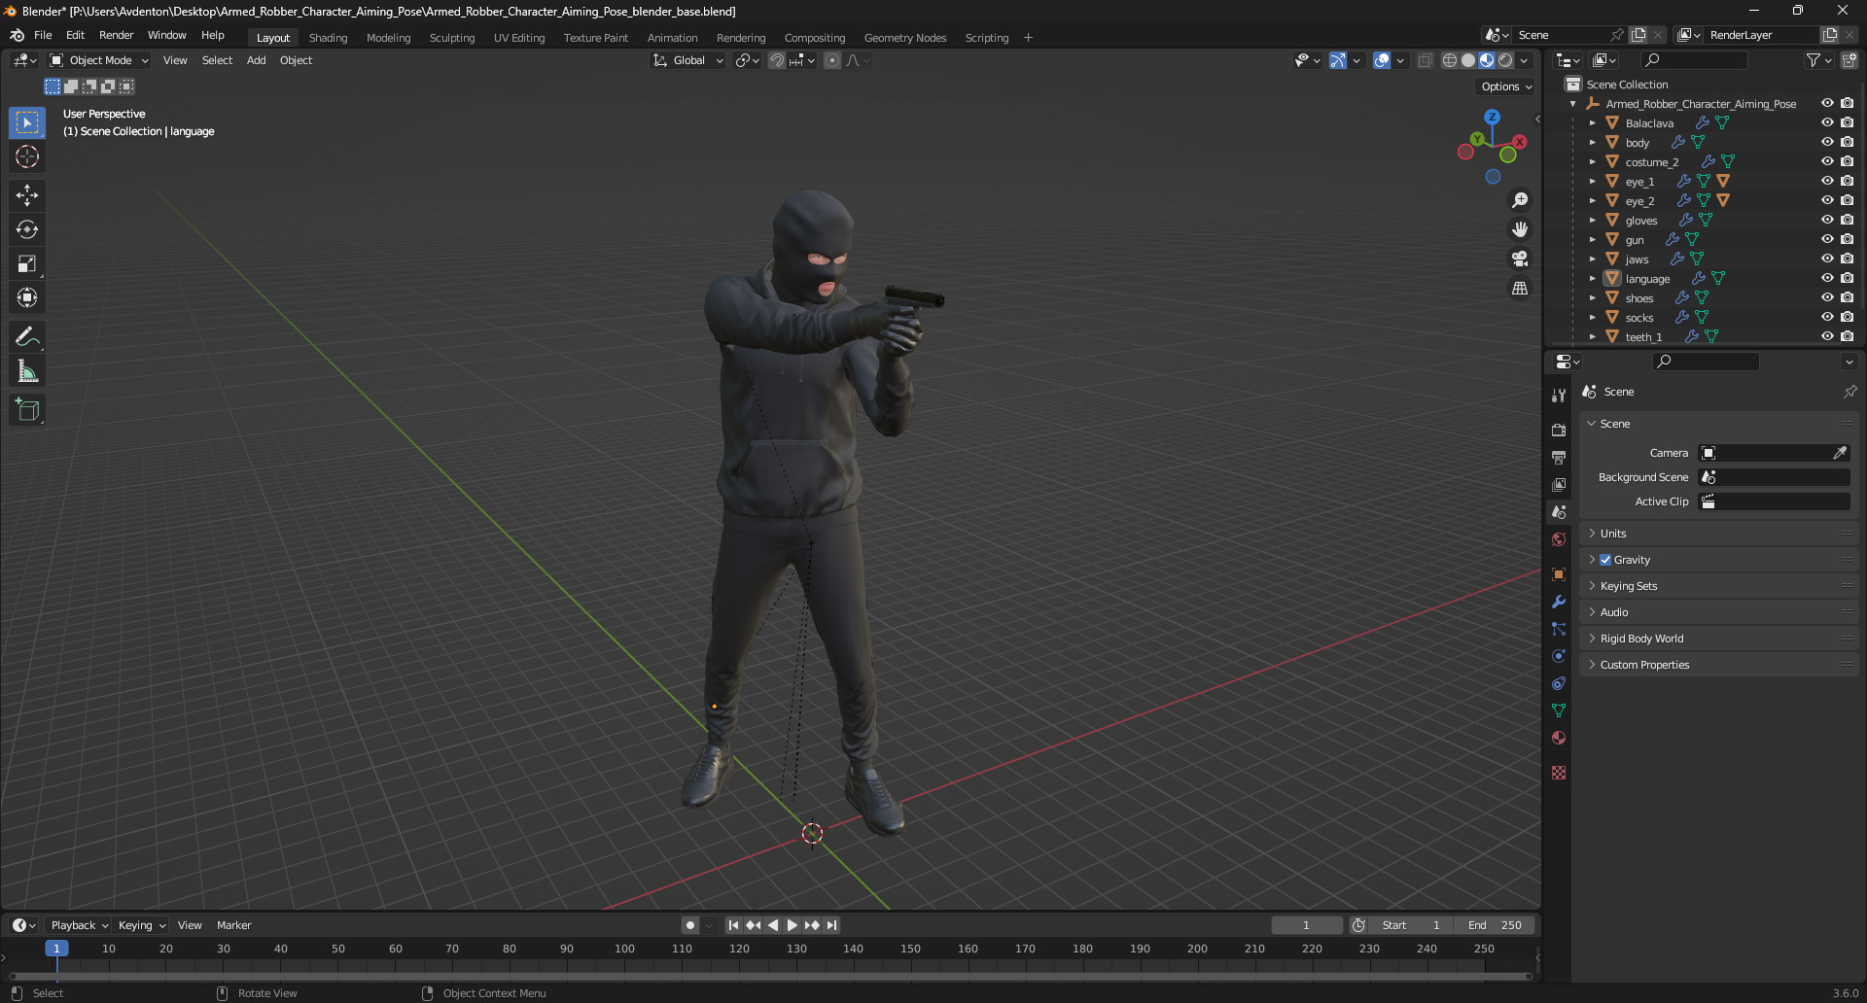
Task: Select the language object in outliner
Action: [x=1647, y=279]
